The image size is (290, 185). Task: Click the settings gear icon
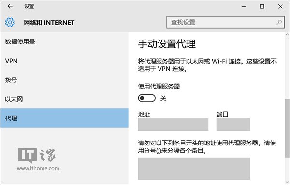coord(10,22)
